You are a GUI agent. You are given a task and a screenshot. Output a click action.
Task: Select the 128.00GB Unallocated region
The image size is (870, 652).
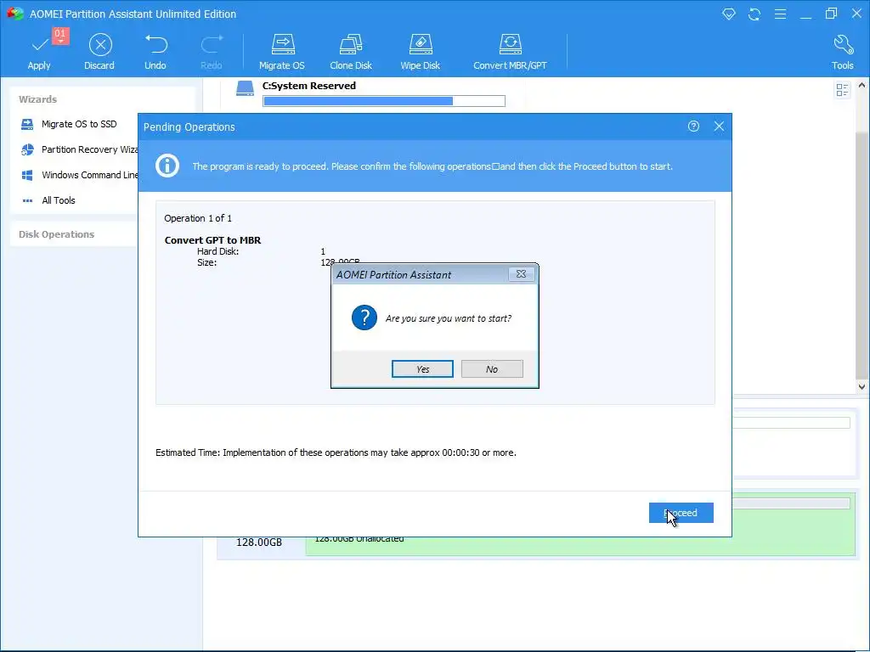point(579,525)
